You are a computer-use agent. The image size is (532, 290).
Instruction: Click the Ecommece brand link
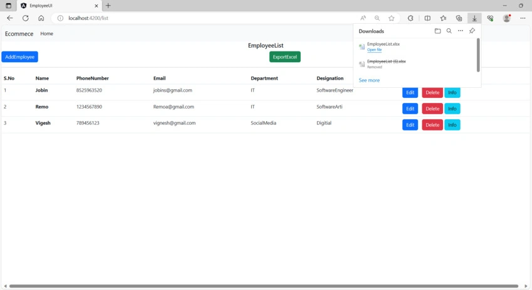(19, 34)
